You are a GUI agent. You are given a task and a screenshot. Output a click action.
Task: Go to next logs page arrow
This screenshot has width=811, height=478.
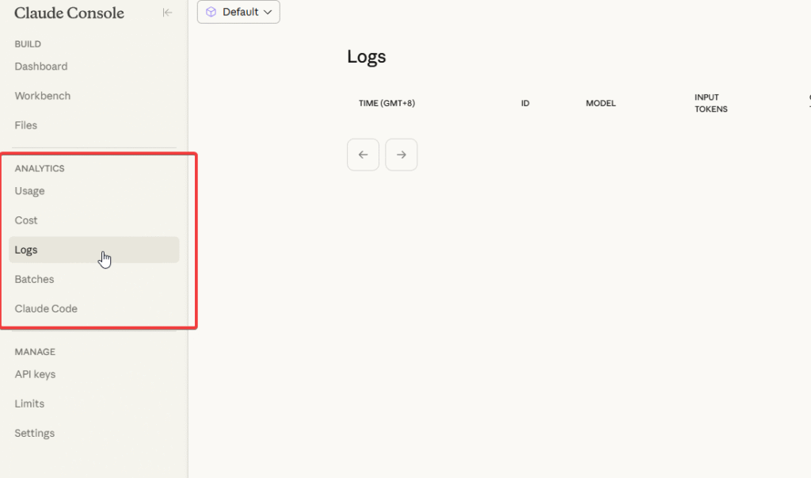point(401,155)
